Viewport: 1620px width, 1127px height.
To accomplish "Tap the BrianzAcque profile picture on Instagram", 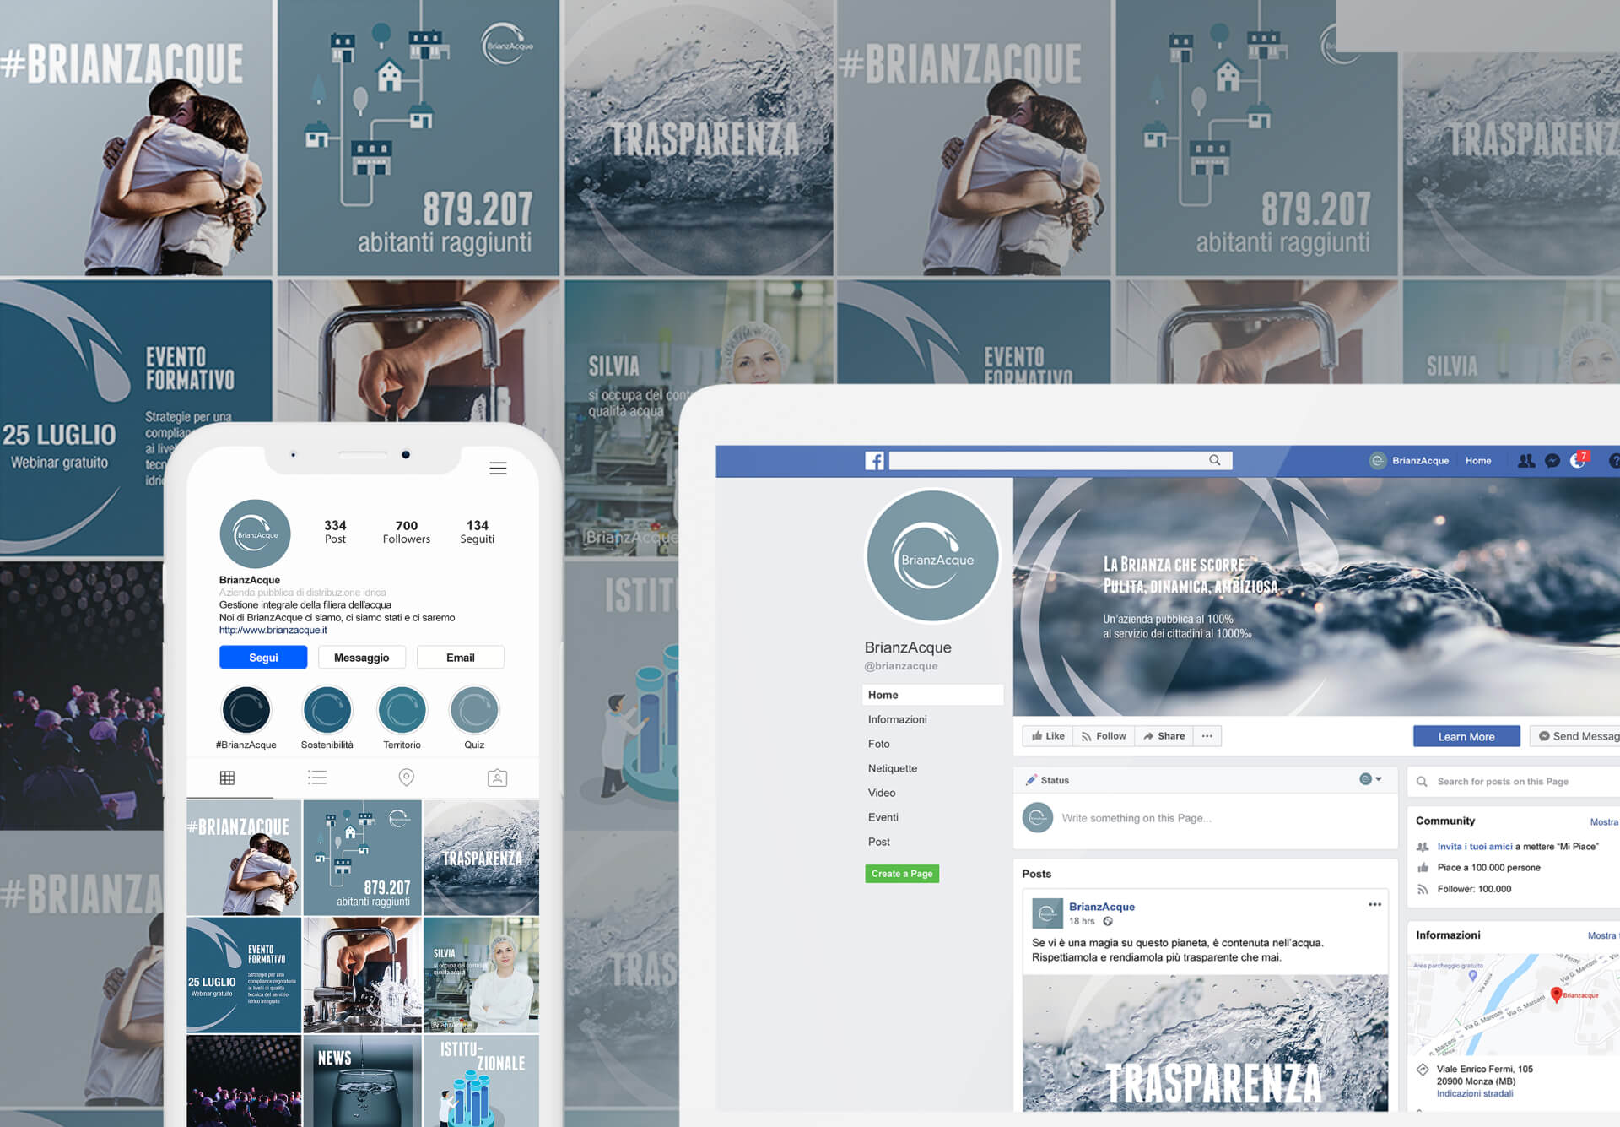I will (255, 534).
